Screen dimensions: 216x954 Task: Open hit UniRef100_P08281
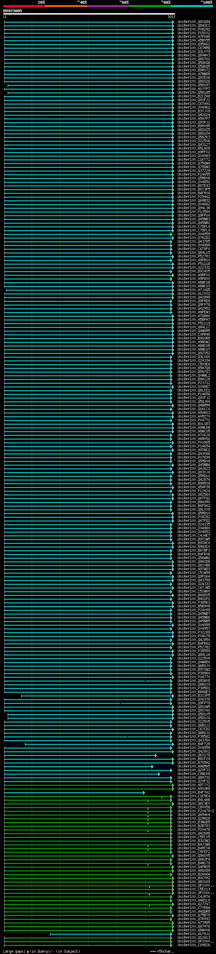(x=193, y=29)
